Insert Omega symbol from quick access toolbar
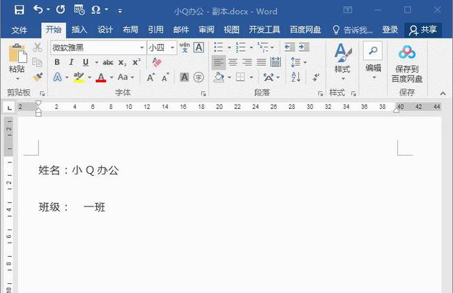This screenshot has height=293, width=453. coord(95,10)
